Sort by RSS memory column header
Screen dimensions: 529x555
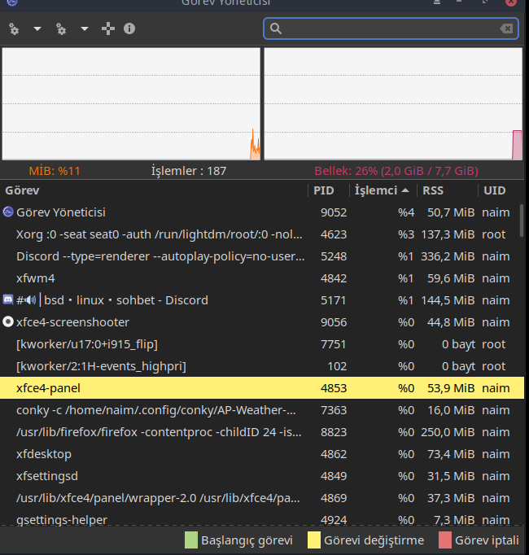[432, 190]
